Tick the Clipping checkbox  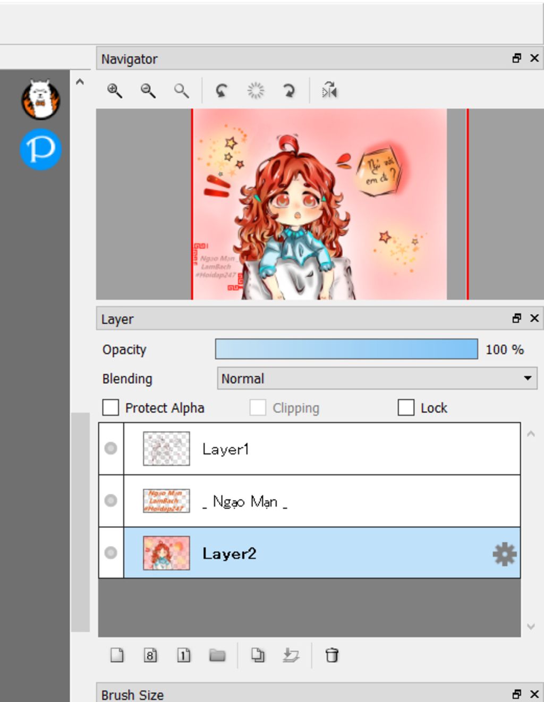tap(258, 408)
